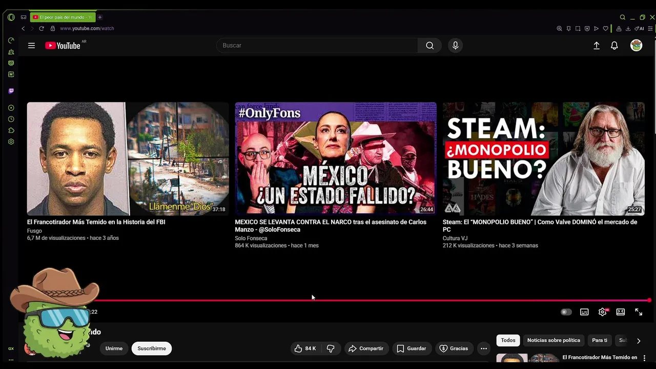Open extensions cube icon in sidebar
Viewport: 656px width, 369px height.
[11, 130]
